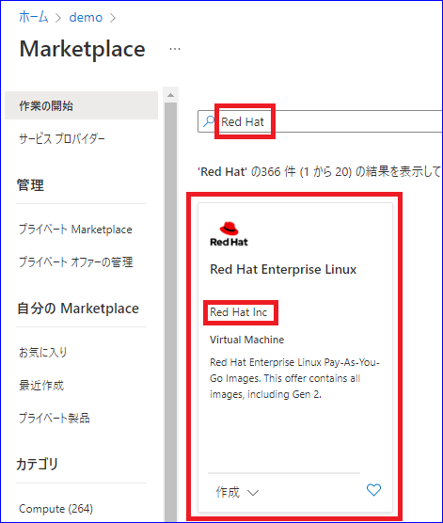Show お気に入り items
This screenshot has height=523, width=443.
(x=43, y=352)
